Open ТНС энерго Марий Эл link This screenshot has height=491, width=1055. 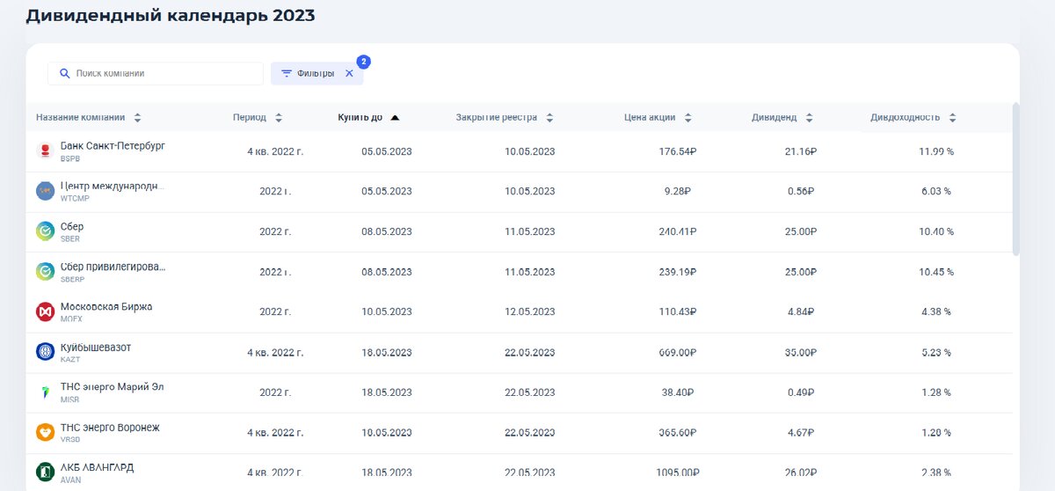pos(112,387)
